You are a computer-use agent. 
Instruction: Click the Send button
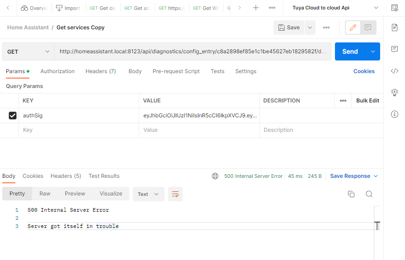[349, 51]
